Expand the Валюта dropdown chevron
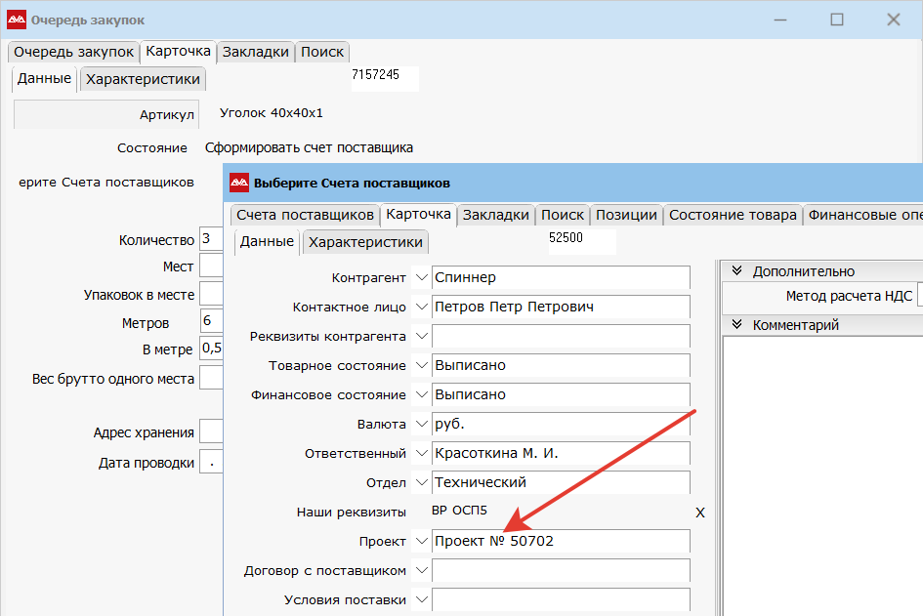The image size is (923, 616). click(421, 424)
